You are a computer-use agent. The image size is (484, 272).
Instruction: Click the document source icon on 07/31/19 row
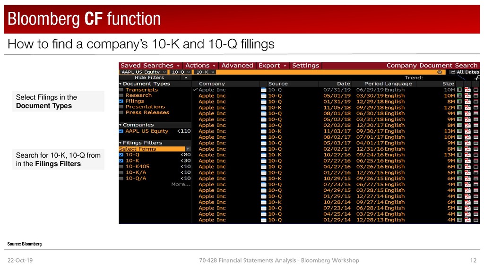point(263,90)
